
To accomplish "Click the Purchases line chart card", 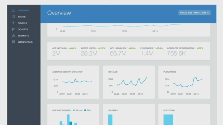I will point(184,82).
